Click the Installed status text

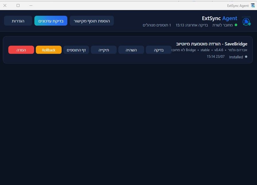236,57
